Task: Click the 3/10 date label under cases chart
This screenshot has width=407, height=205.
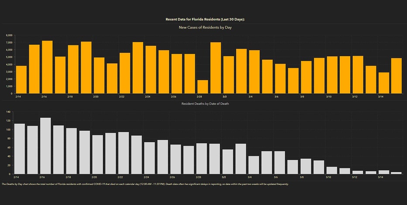Action: pos(328,96)
